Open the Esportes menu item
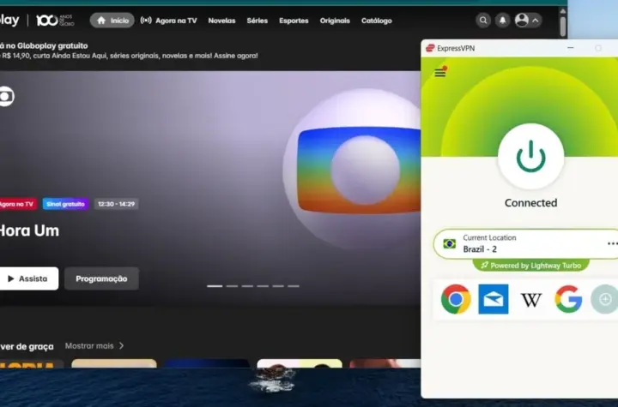Viewport: 618px width, 407px height. (294, 21)
